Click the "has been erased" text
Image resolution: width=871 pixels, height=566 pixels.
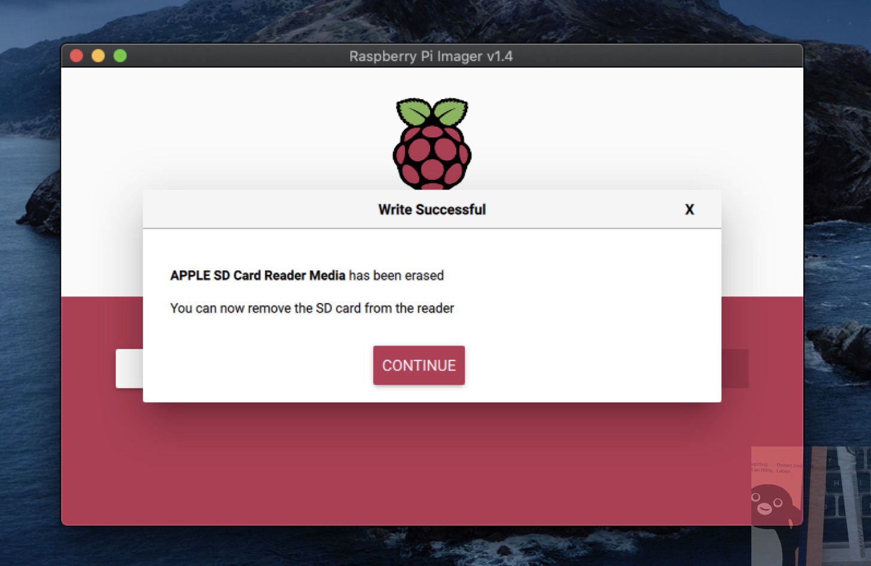396,276
